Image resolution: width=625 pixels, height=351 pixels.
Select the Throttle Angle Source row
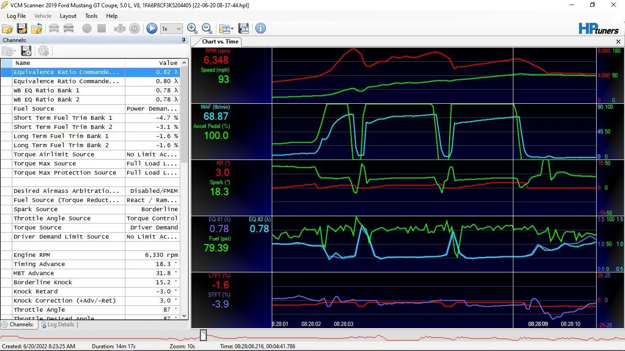90,218
